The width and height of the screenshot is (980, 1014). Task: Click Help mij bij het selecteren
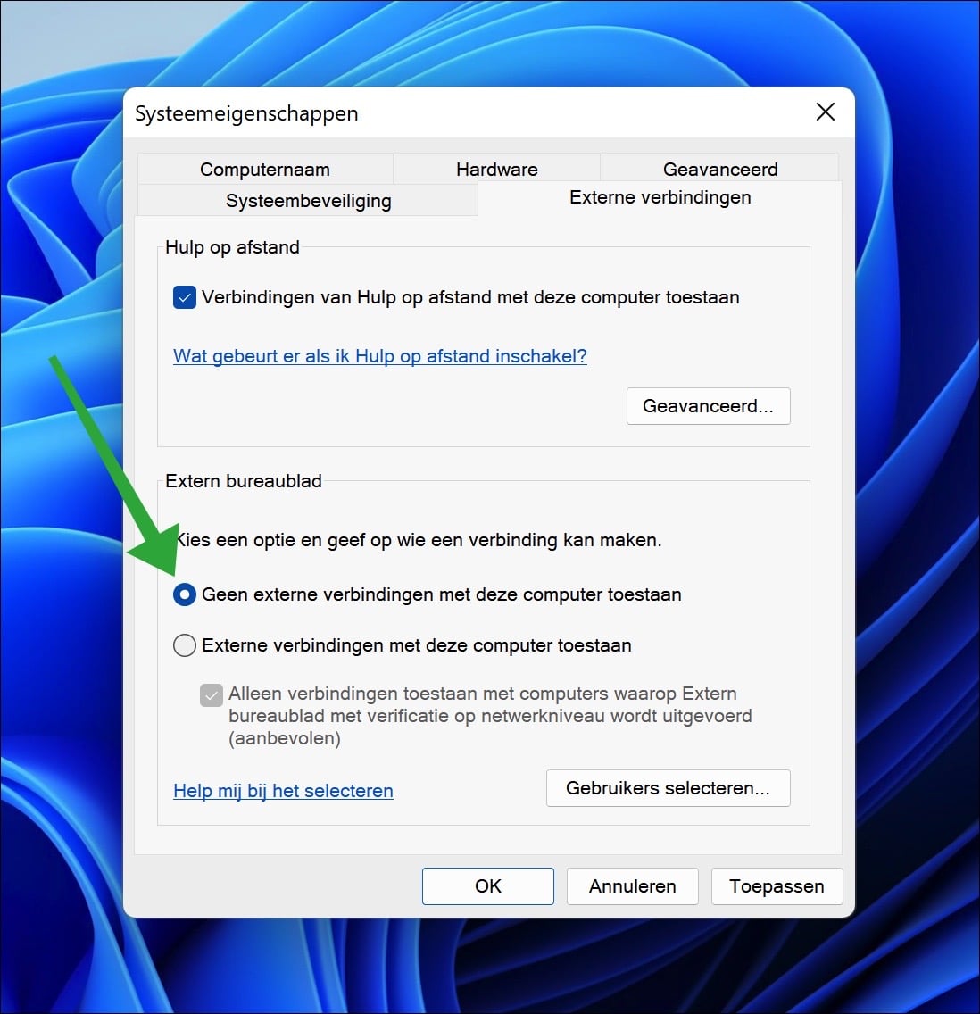click(x=283, y=791)
